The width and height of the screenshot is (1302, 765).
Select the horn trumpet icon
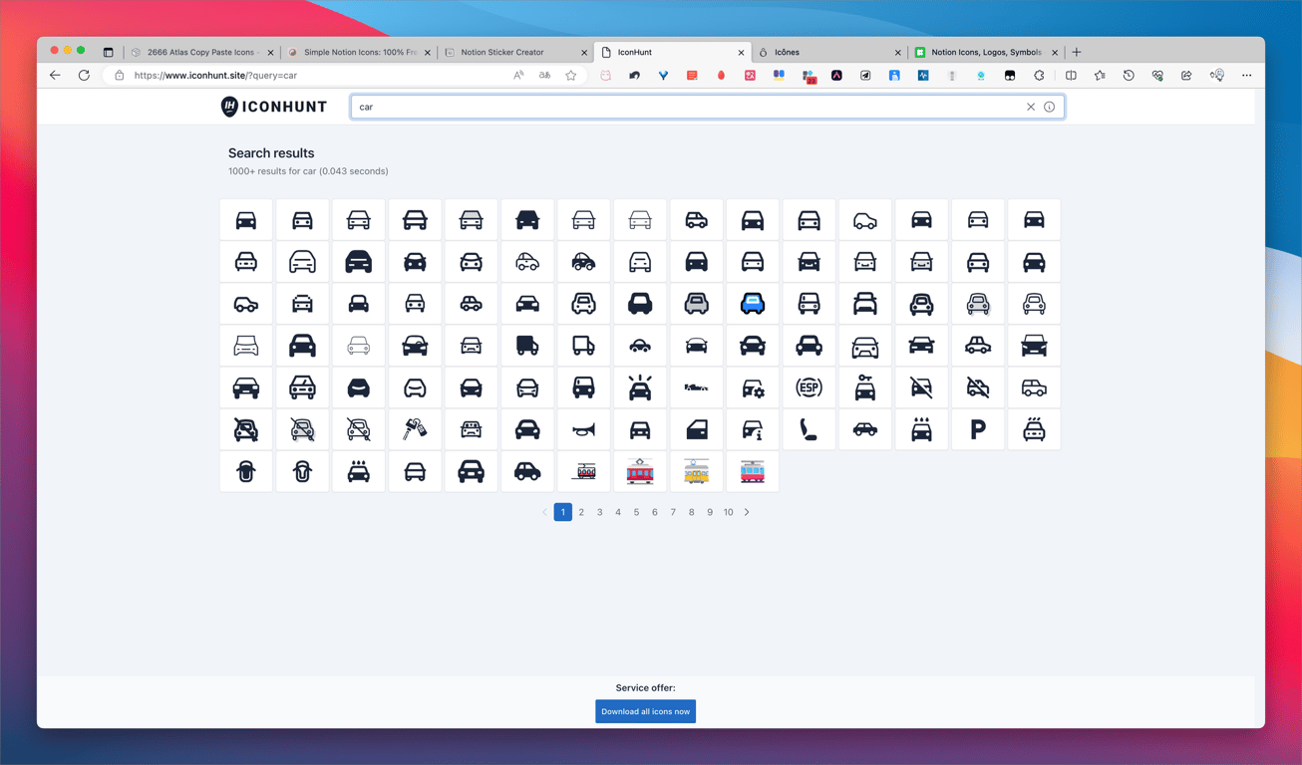click(x=583, y=430)
